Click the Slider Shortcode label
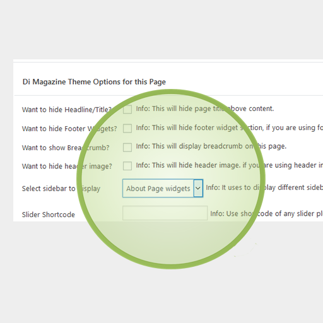Image resolution: width=323 pixels, height=323 pixels. click(x=49, y=214)
